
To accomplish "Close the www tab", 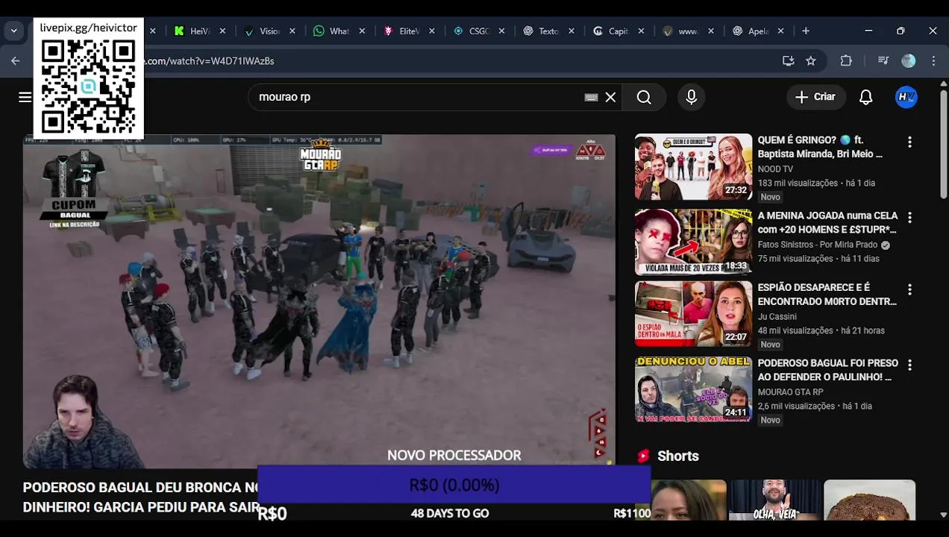I will pos(711,31).
